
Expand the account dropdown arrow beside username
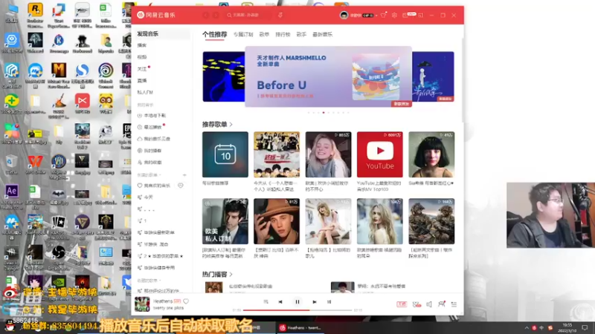376,16
